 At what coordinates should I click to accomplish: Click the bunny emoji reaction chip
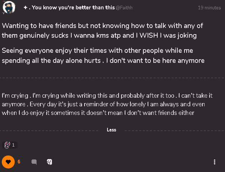tap(9, 145)
